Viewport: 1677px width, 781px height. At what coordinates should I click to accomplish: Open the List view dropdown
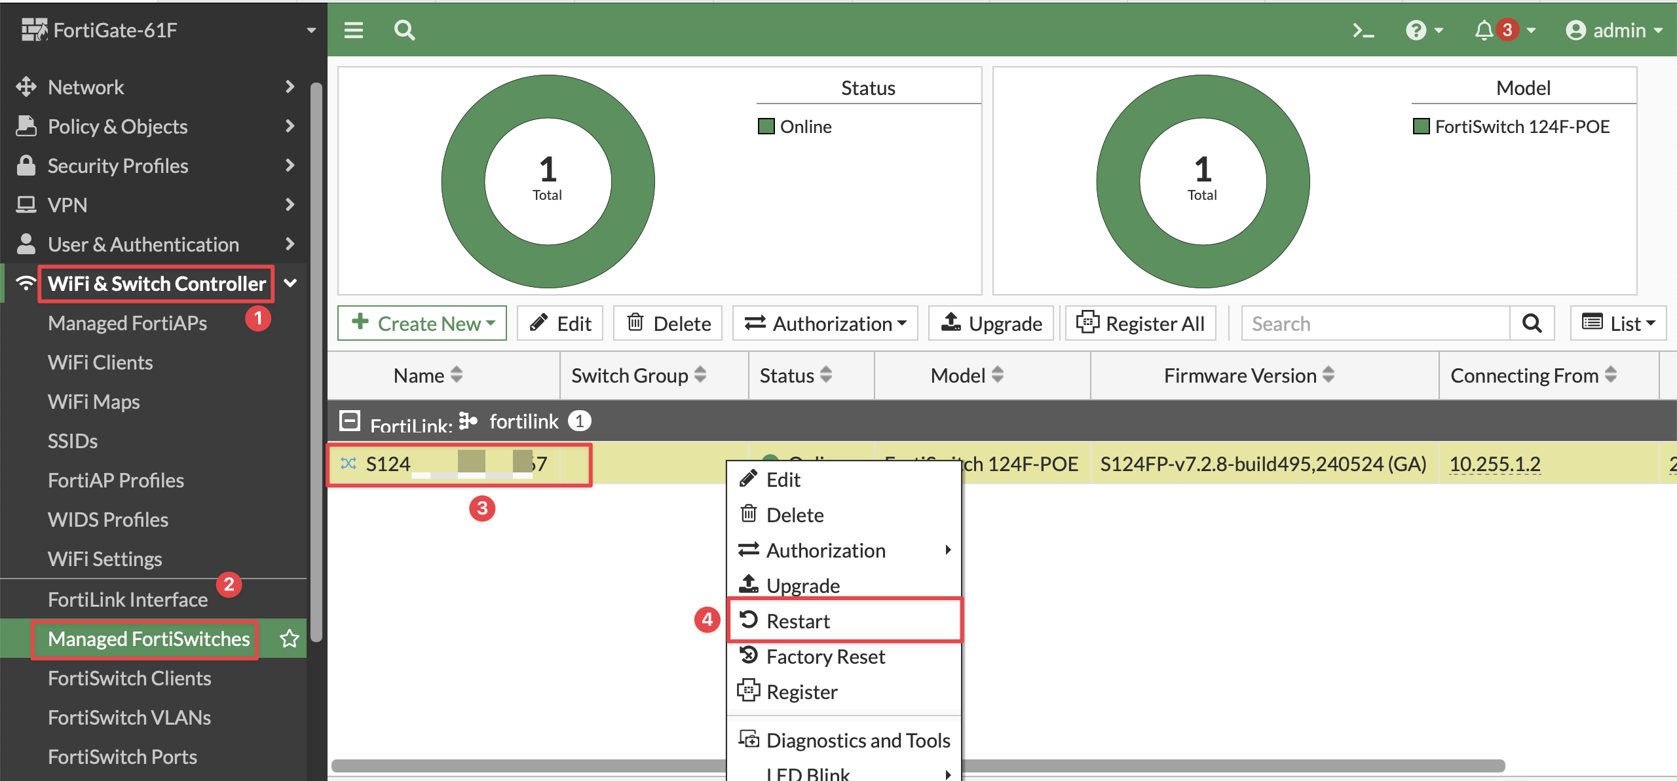pos(1618,323)
